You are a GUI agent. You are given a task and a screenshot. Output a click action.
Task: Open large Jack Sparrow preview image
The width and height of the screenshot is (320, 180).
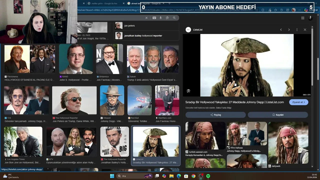[x=247, y=65]
